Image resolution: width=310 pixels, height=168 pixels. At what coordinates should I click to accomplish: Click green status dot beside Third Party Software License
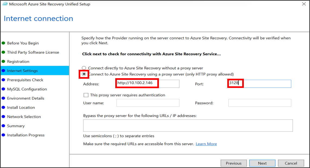point(3,52)
